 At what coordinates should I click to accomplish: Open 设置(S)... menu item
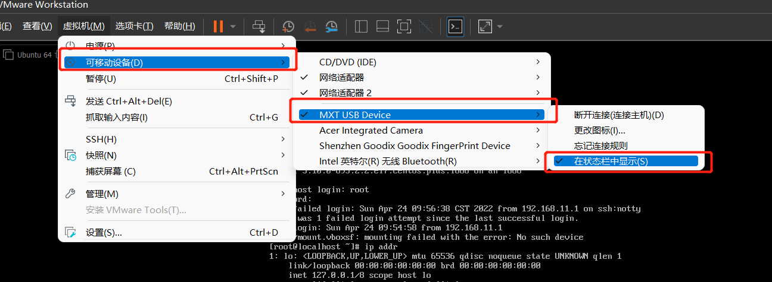coord(176,233)
